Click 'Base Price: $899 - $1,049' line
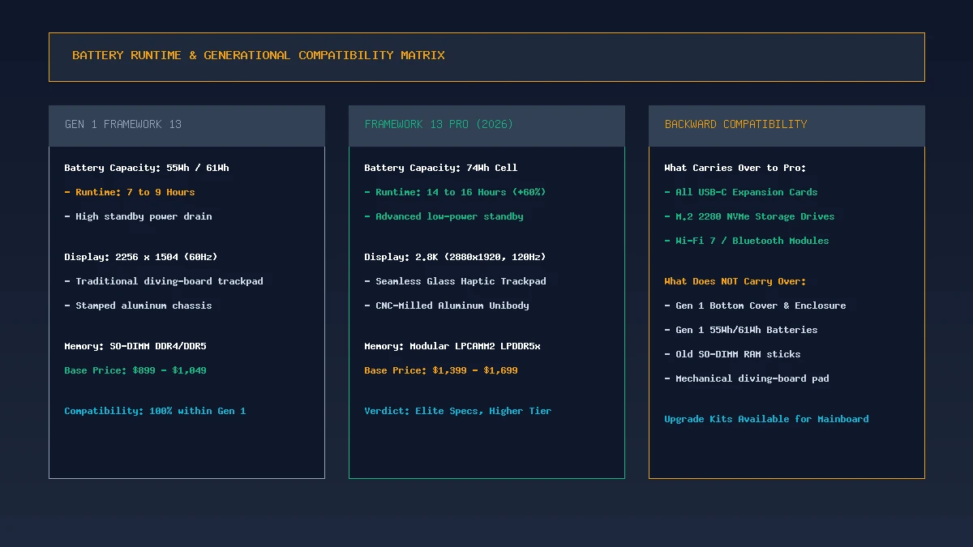The width and height of the screenshot is (973, 547). [135, 370]
